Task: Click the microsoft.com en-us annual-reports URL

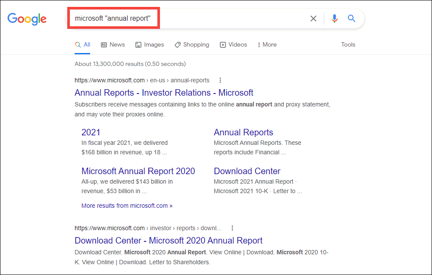Action: point(142,80)
